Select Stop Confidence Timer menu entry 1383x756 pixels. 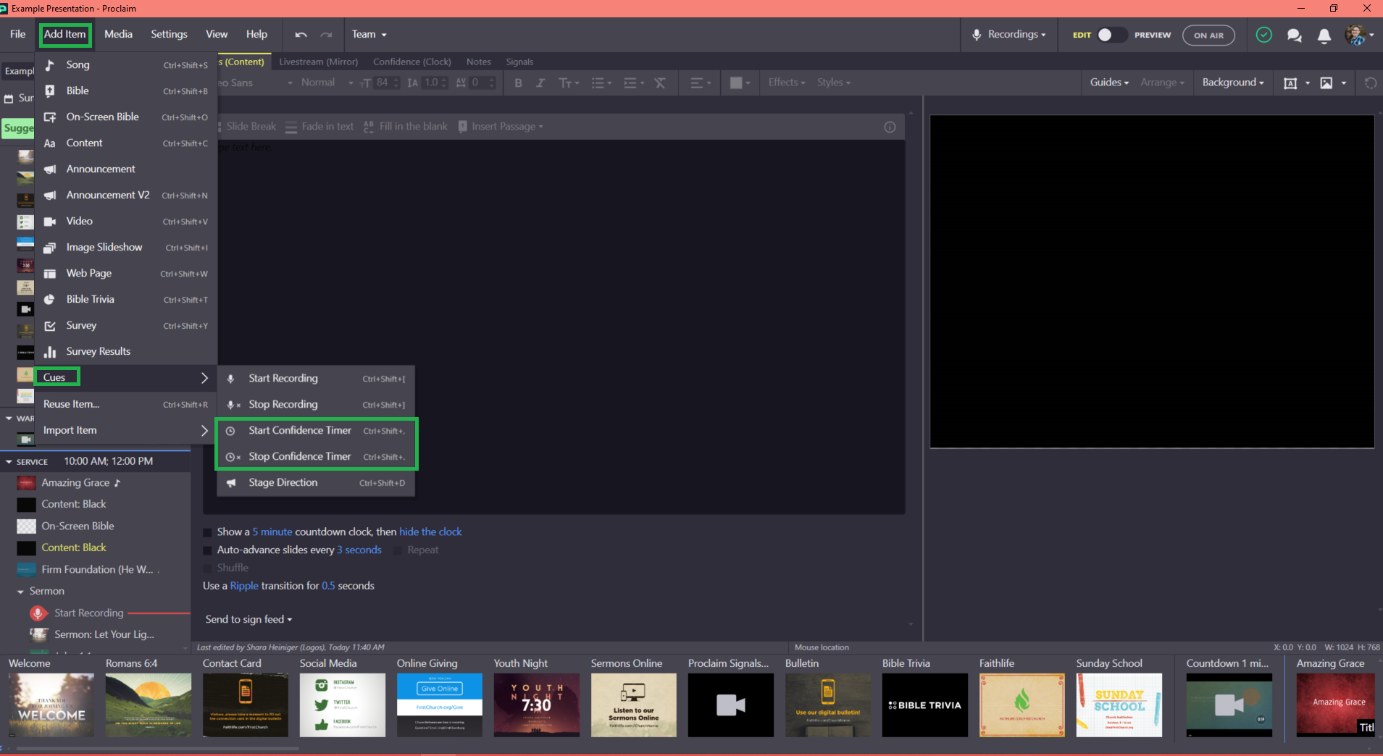[316, 456]
